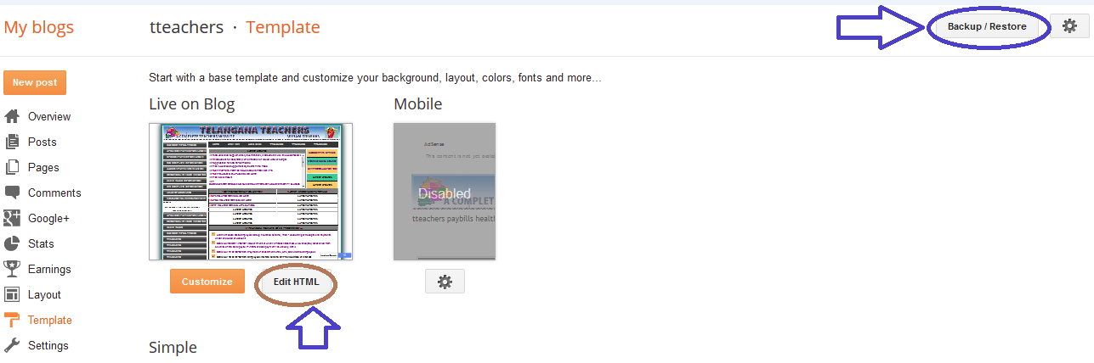Click the 'Mobile' heading
1094x363 pixels.
[418, 104]
